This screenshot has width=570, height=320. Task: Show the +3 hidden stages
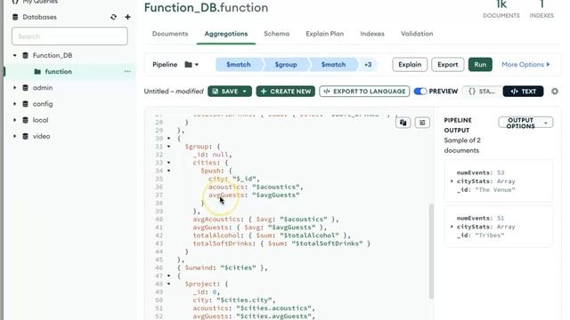click(368, 65)
